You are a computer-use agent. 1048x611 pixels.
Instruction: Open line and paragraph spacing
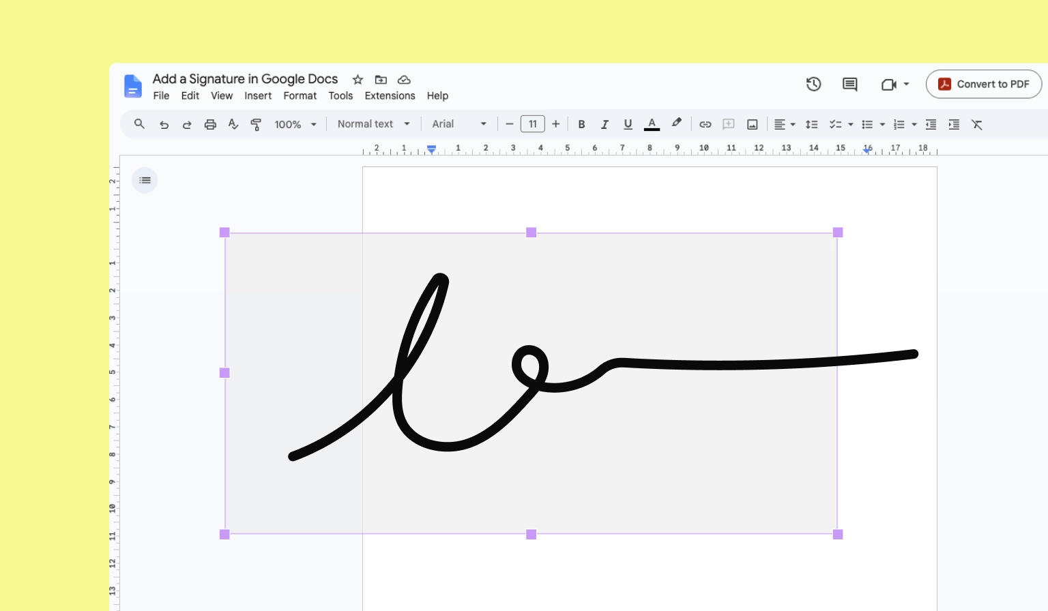tap(811, 124)
